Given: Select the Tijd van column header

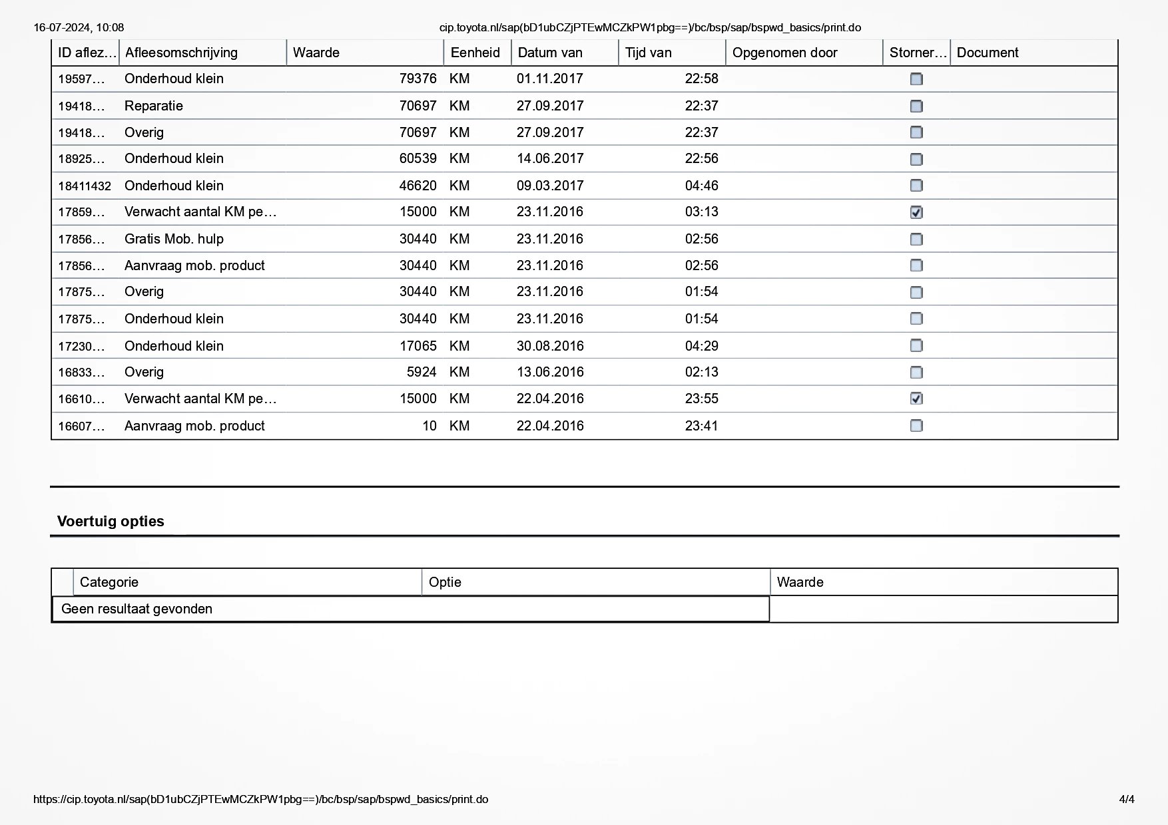Looking at the screenshot, I should click(x=672, y=53).
